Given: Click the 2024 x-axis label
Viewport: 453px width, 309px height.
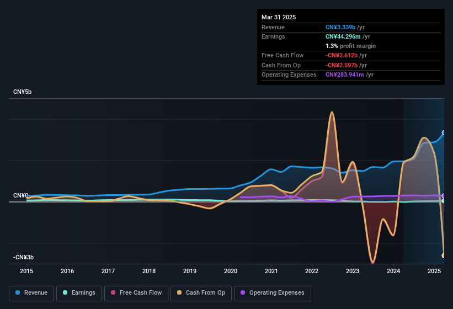Looking at the screenshot, I should click(393, 271).
